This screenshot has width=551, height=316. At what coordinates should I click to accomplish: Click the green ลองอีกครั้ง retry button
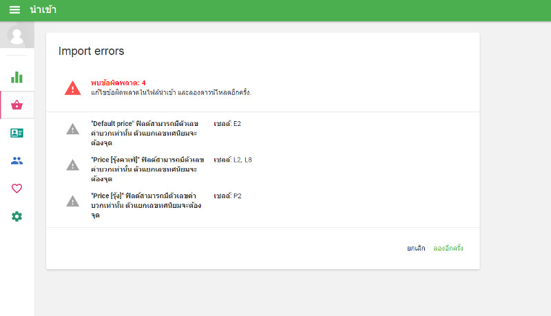pos(448,249)
